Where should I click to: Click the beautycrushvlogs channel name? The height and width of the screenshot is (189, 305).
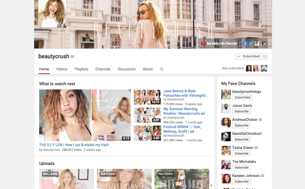246,91
